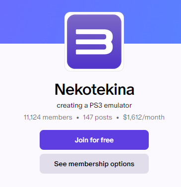Viewport: 181px width, 187px height.
Task: Click the Join for free button
Action: 94,140
